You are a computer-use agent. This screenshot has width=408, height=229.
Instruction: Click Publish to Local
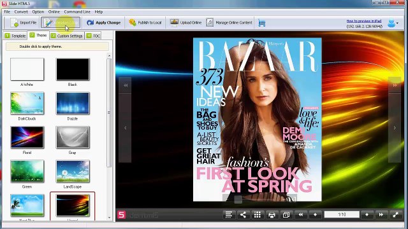pyautogui.click(x=145, y=23)
